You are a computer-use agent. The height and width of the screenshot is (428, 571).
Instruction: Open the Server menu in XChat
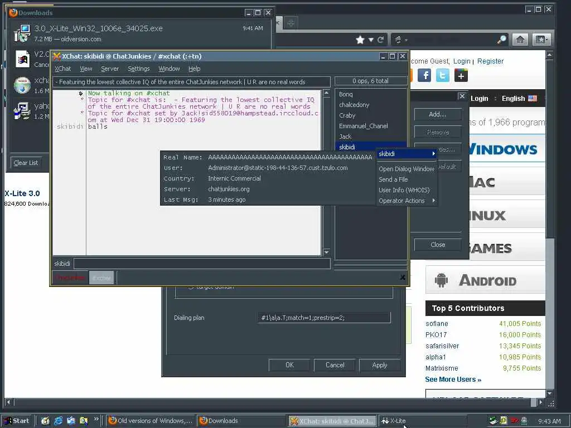click(110, 69)
